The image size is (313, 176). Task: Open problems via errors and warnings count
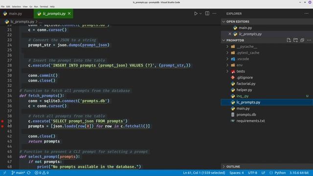point(42,173)
